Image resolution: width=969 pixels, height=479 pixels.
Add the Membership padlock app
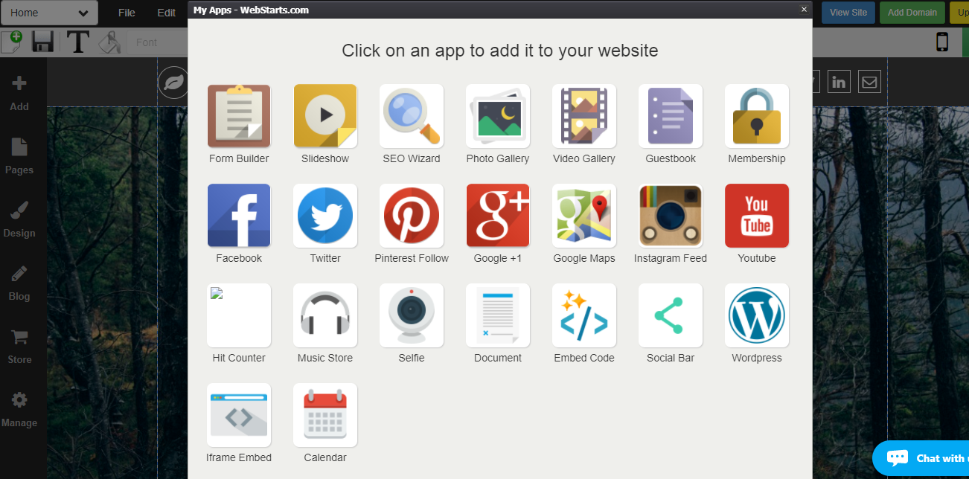point(757,116)
